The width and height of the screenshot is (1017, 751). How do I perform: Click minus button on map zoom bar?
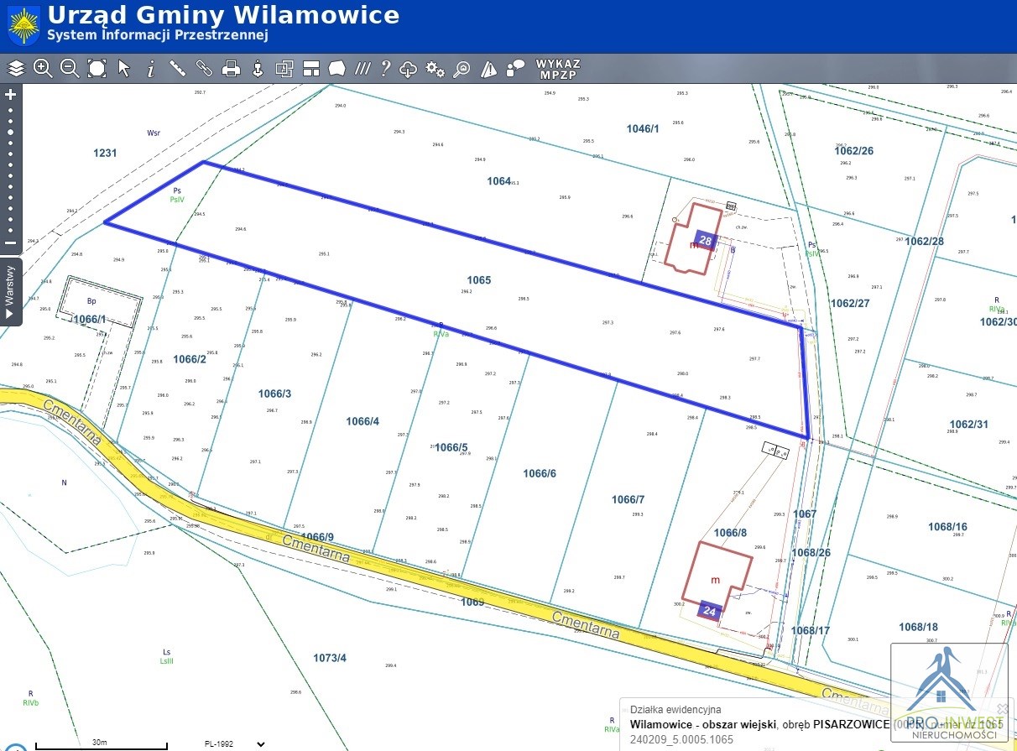point(11,243)
